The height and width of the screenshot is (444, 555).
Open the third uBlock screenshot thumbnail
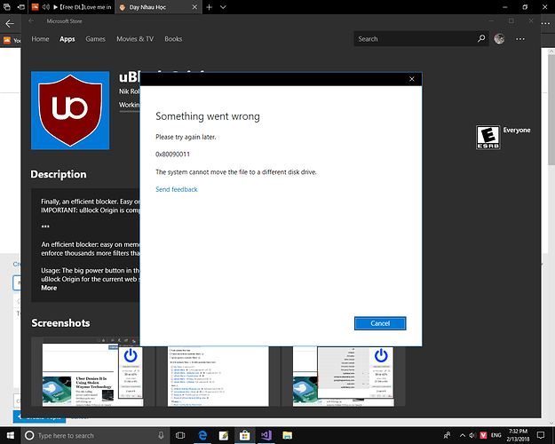[344, 376]
